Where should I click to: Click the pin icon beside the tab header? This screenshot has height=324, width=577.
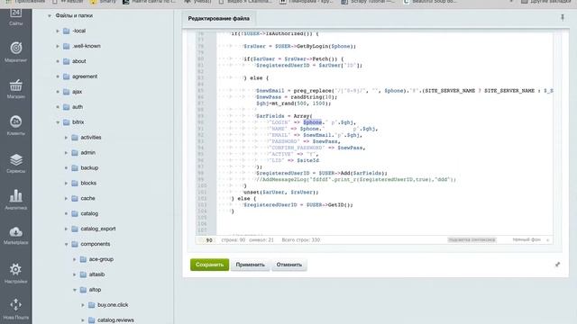pos(563,17)
